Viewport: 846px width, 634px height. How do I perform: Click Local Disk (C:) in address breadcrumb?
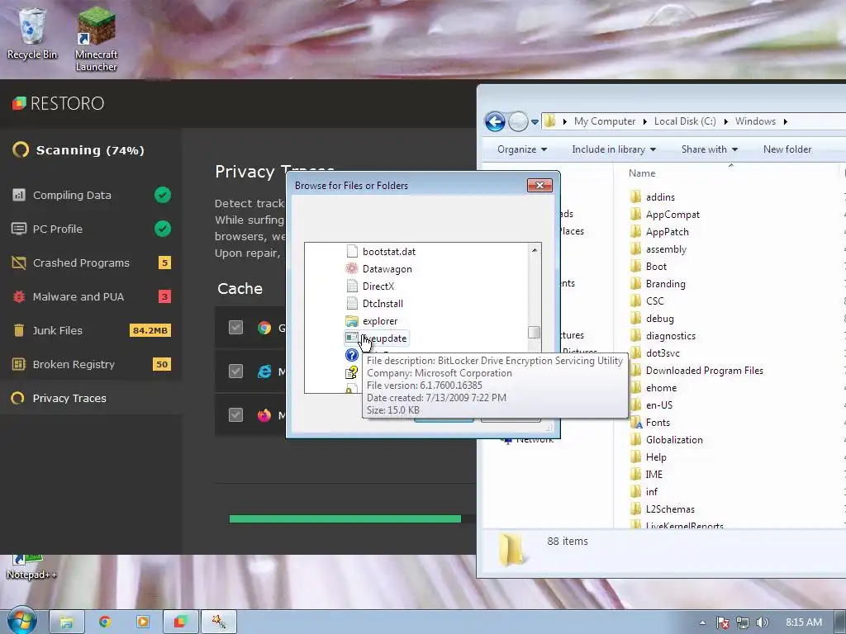pos(685,121)
